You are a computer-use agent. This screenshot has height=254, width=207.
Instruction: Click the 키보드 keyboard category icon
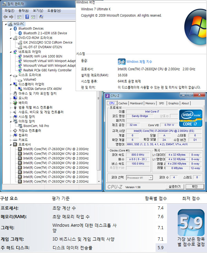[15, 140]
